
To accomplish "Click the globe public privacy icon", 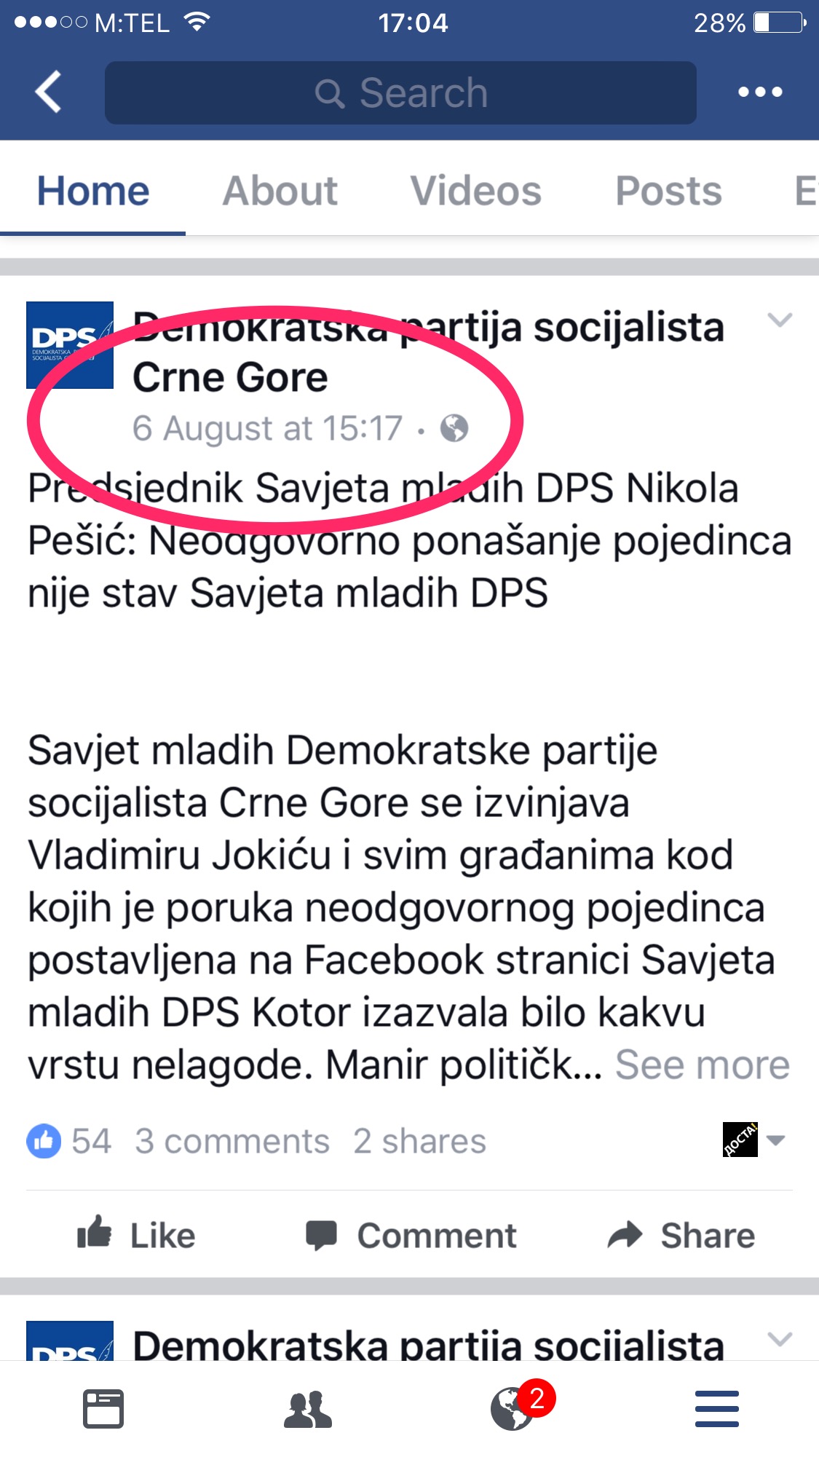I will click(454, 428).
